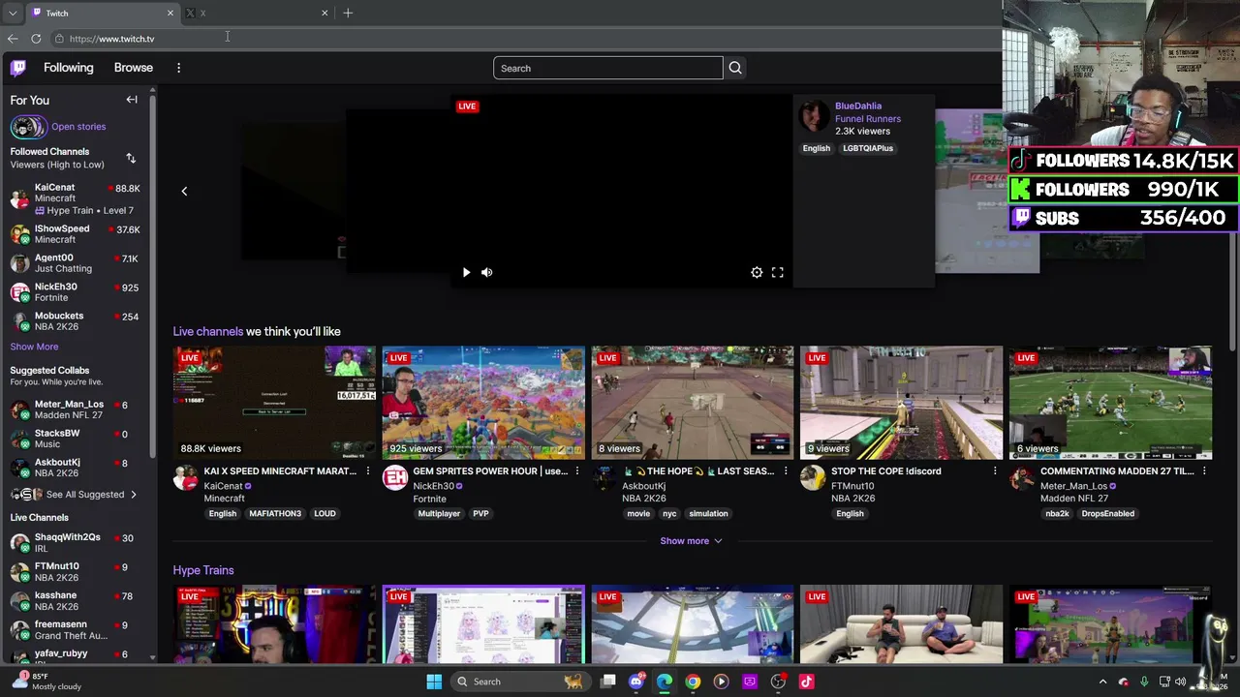Show hidden system tray icons
This screenshot has width=1240, height=697.
pyautogui.click(x=1102, y=682)
